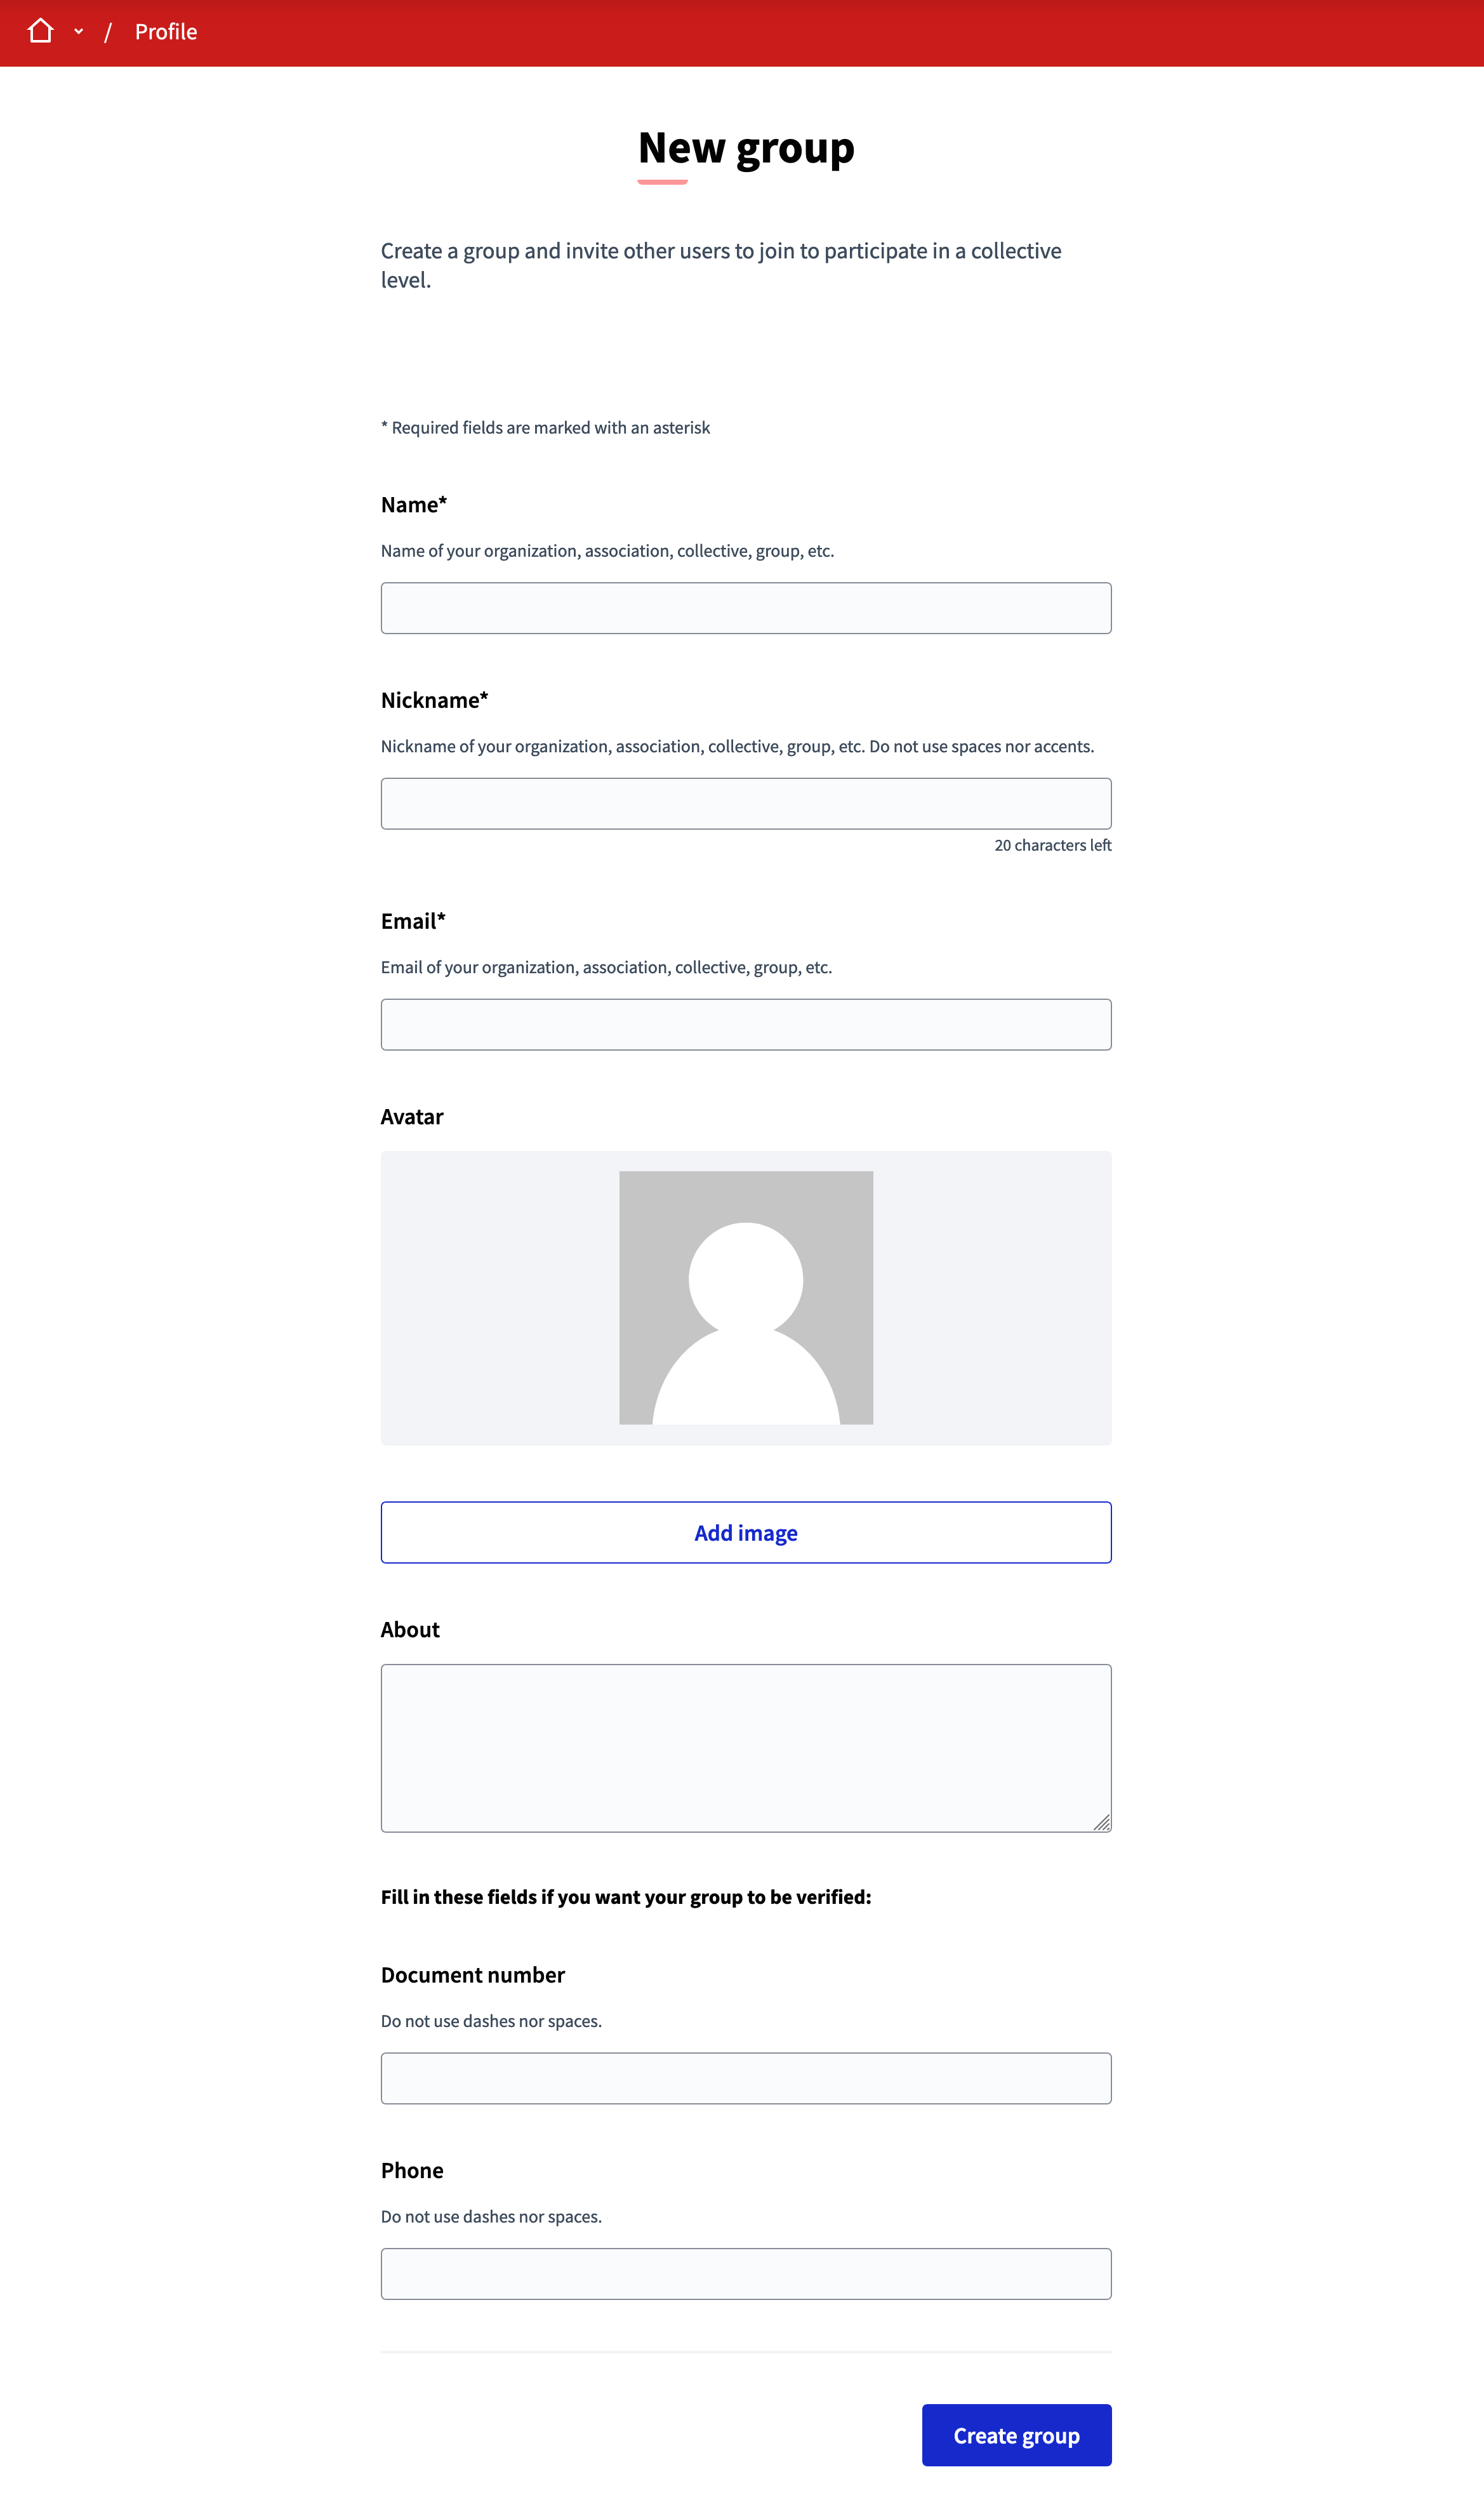Click the Add image button
This screenshot has width=1484, height=2493.
point(745,1532)
